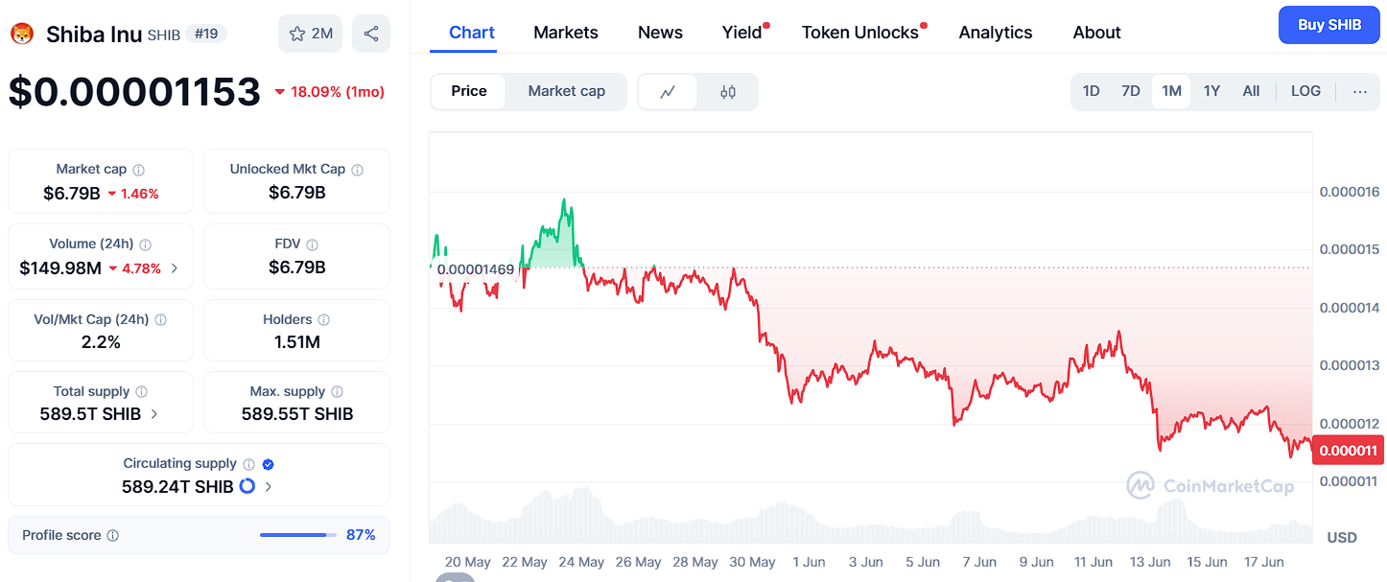Show info tooltip for Circulating supply
Screen dimensions: 1387x582
(x=248, y=464)
